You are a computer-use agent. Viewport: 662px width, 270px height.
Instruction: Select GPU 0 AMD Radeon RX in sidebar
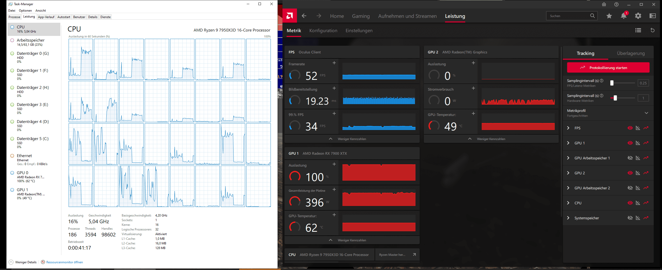[34, 177]
